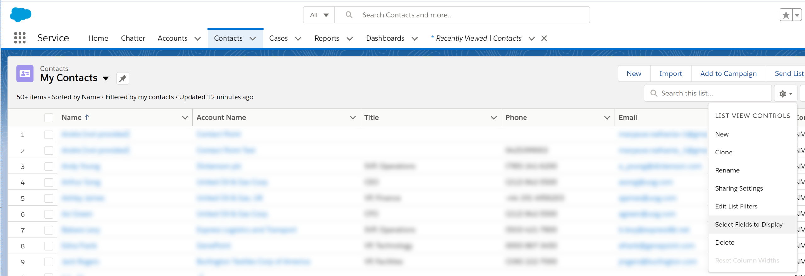Click the Contacts object icon
Viewport: 805px width, 276px height.
pyautogui.click(x=25, y=74)
